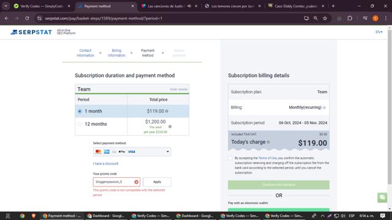Click the zoom magnifier icon in address bar
The height and width of the screenshot is (220, 392).
coord(315,18)
